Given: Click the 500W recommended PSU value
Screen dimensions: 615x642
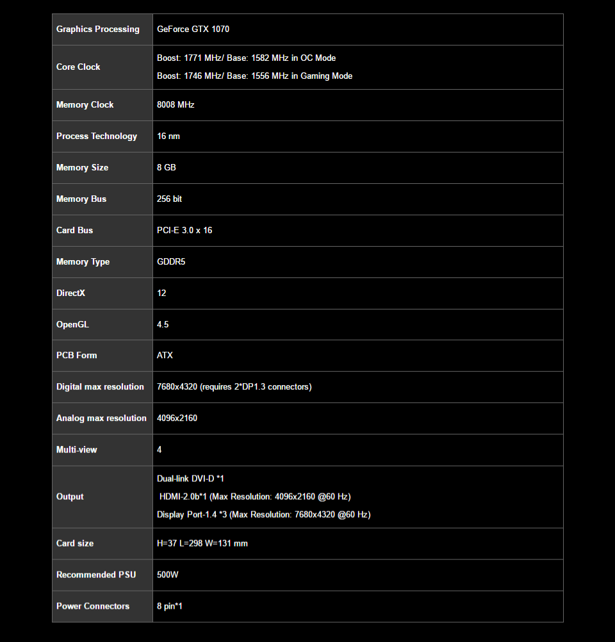Looking at the screenshot, I should [167, 575].
